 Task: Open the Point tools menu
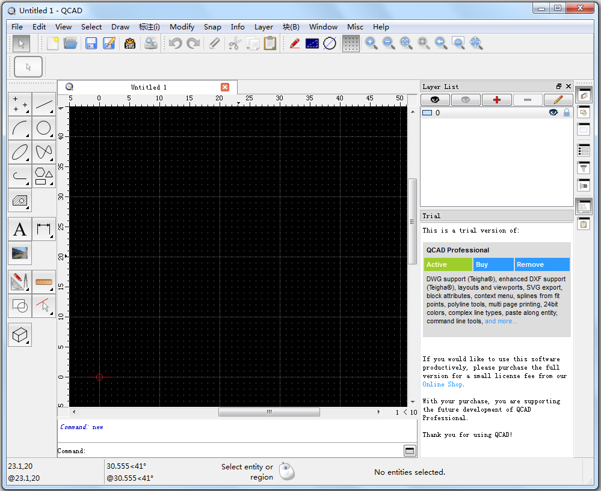point(20,104)
